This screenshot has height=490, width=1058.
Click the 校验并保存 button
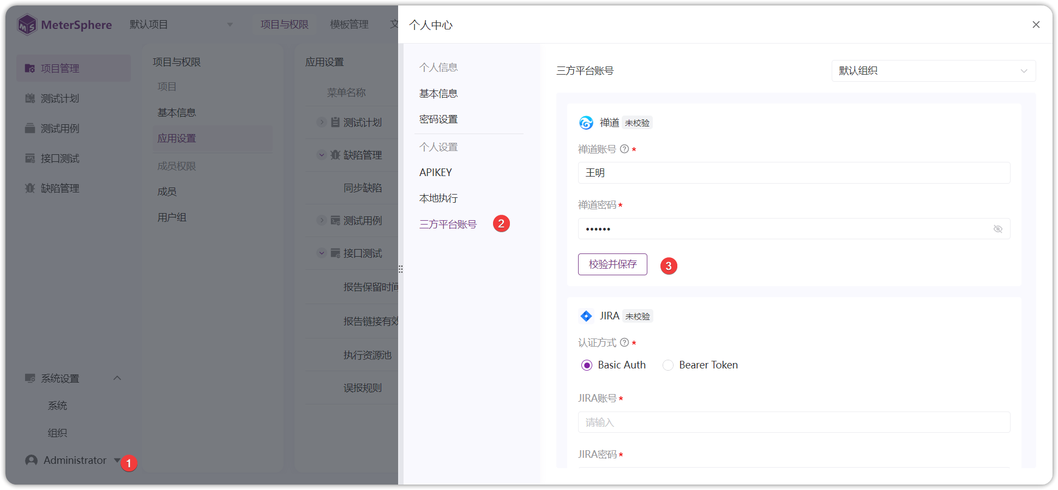point(612,264)
